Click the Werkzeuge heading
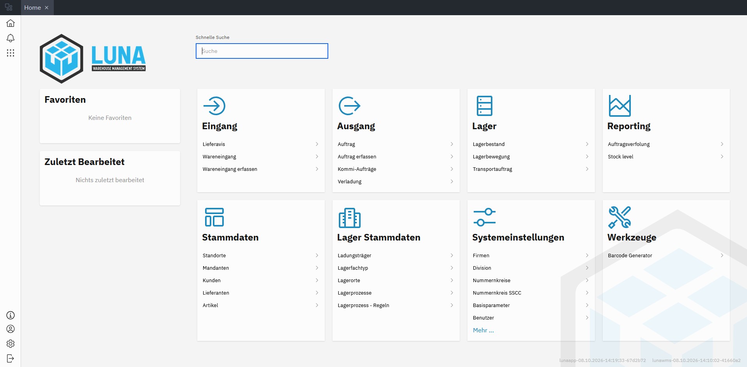This screenshot has width=747, height=367. pyautogui.click(x=632, y=237)
